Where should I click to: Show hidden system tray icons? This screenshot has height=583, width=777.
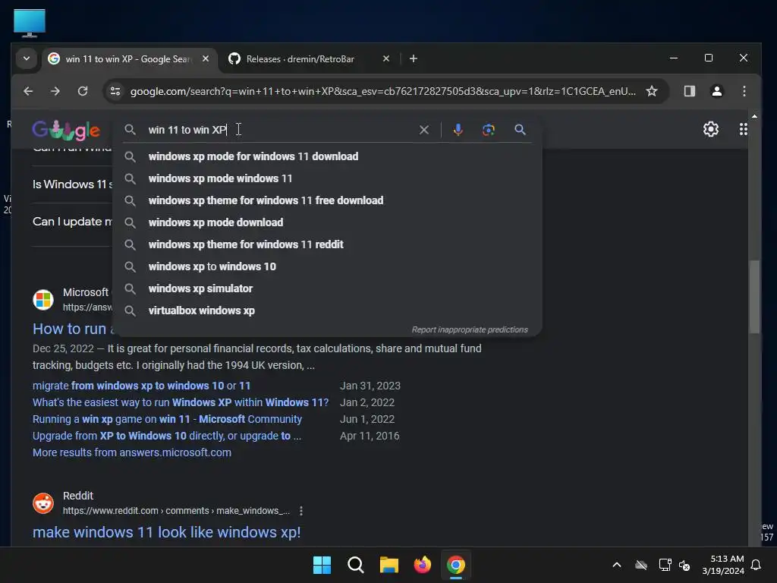[x=617, y=565]
